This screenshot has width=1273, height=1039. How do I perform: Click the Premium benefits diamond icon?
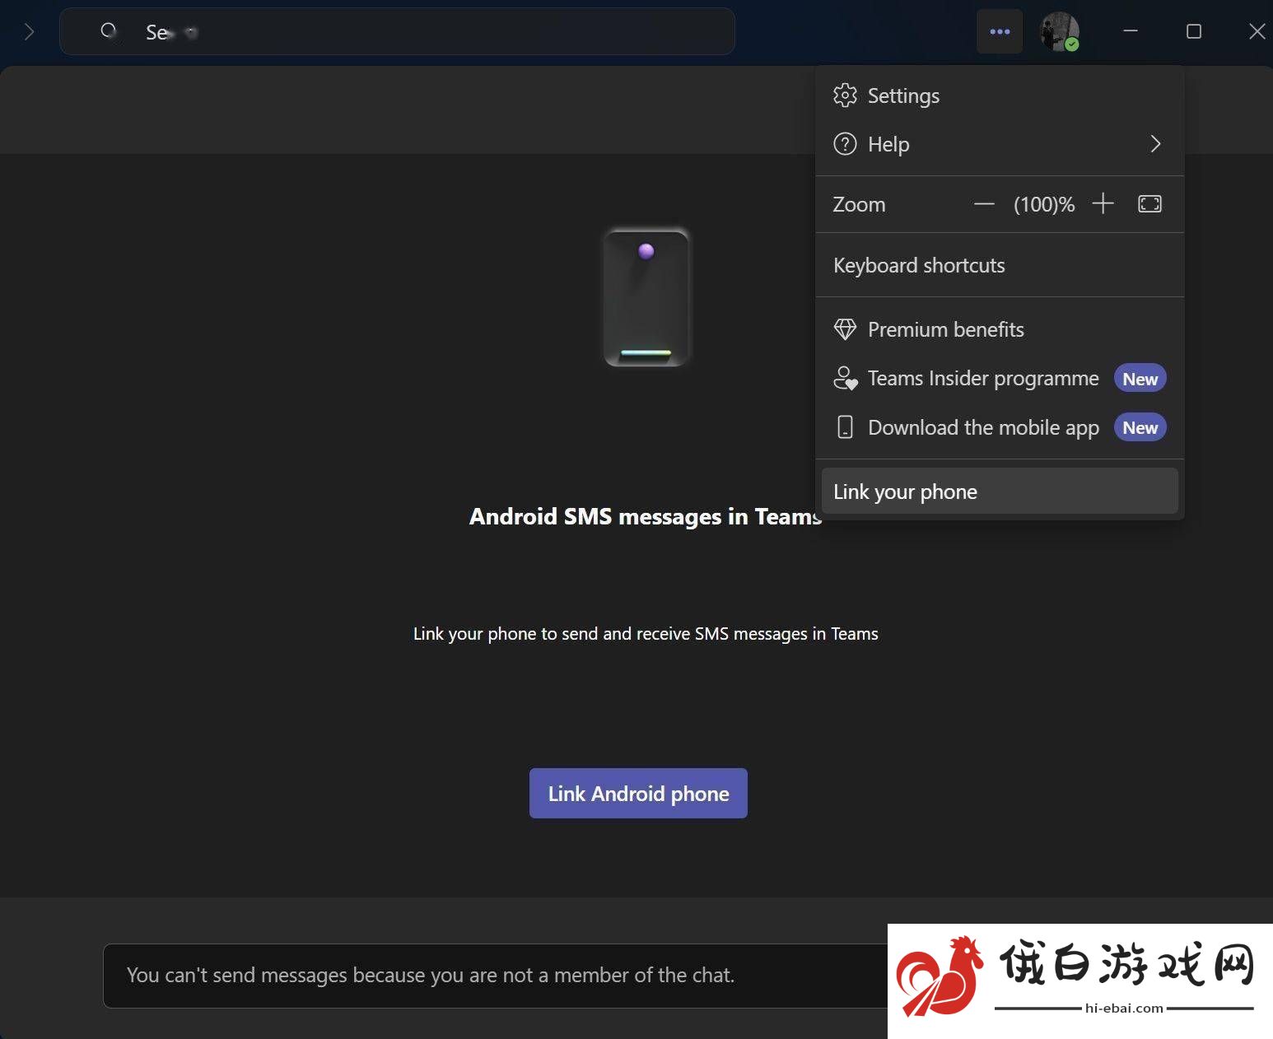pos(845,329)
